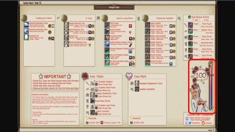The image size is (235, 132).
Task: Open the Discord icon in the credits box
Action: click(x=187, y=119)
